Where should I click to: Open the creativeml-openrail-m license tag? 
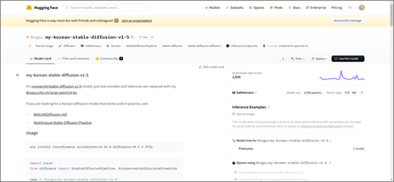(x=286, y=46)
